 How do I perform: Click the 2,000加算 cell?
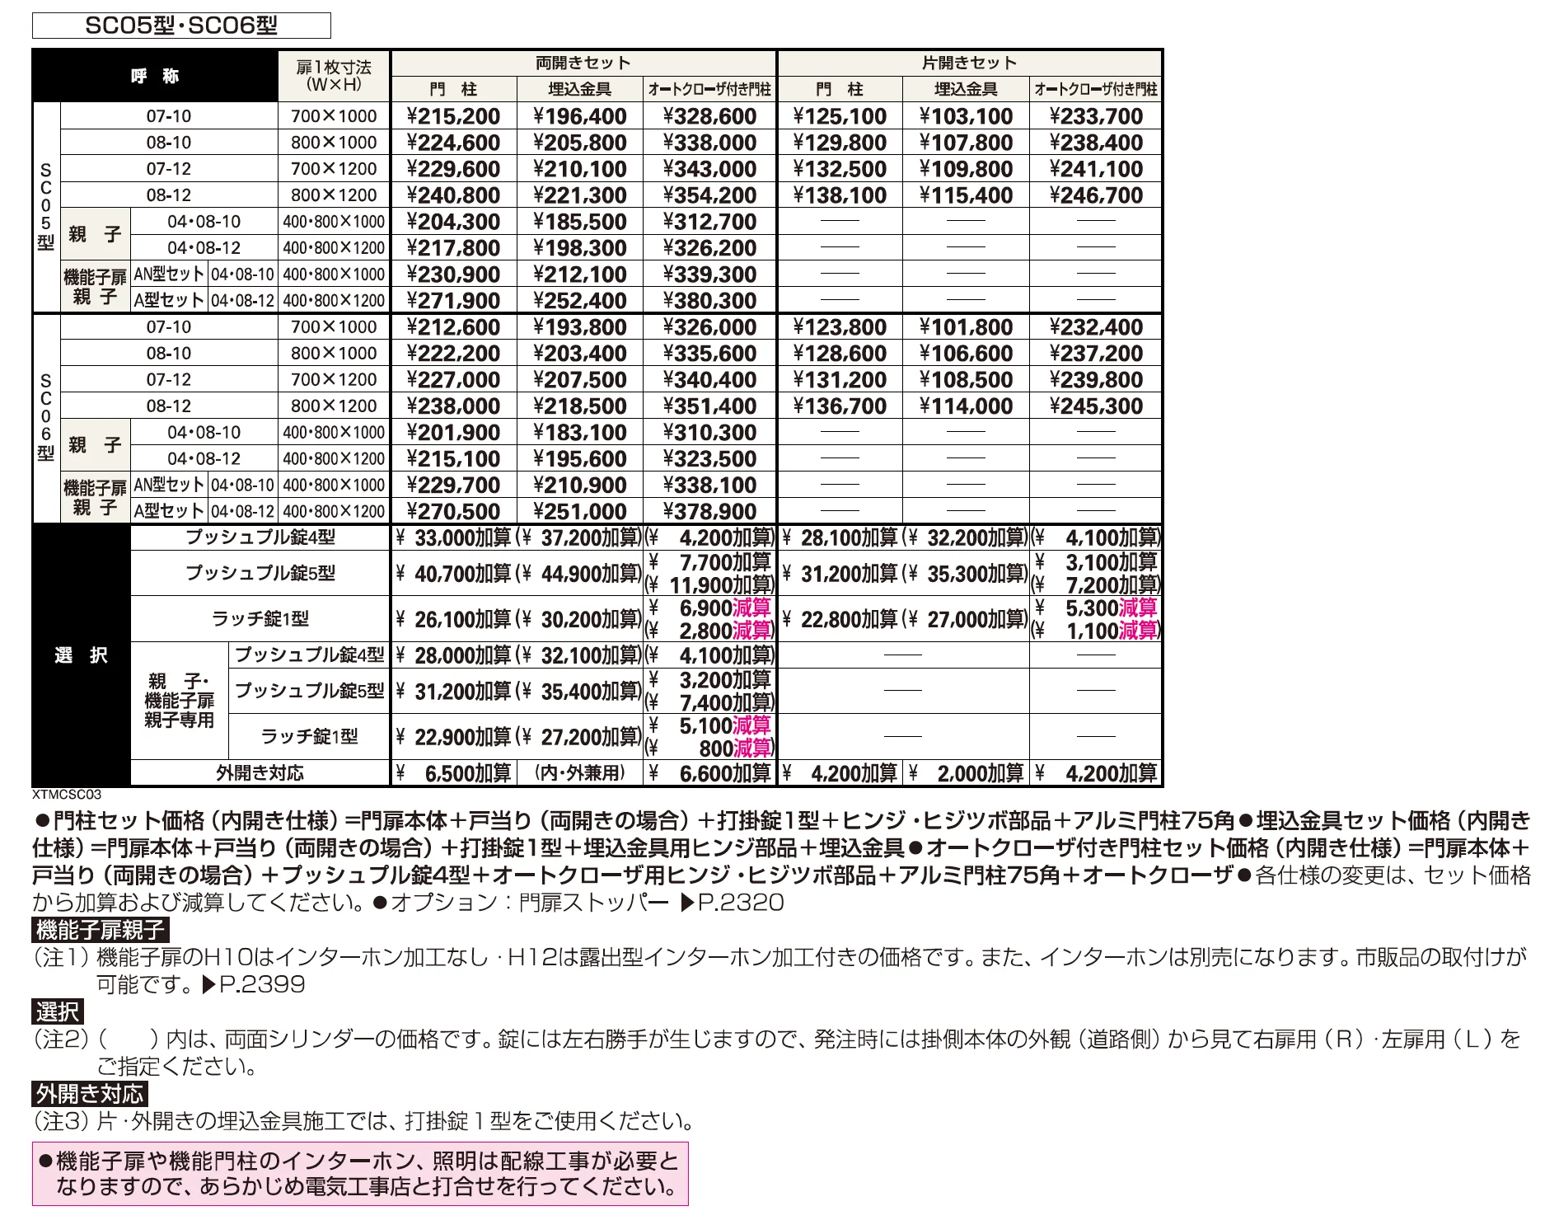[x=966, y=773]
